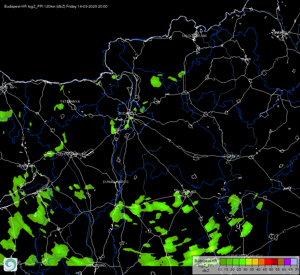
Task: Click the TATABANYA city label
Action: [70, 101]
